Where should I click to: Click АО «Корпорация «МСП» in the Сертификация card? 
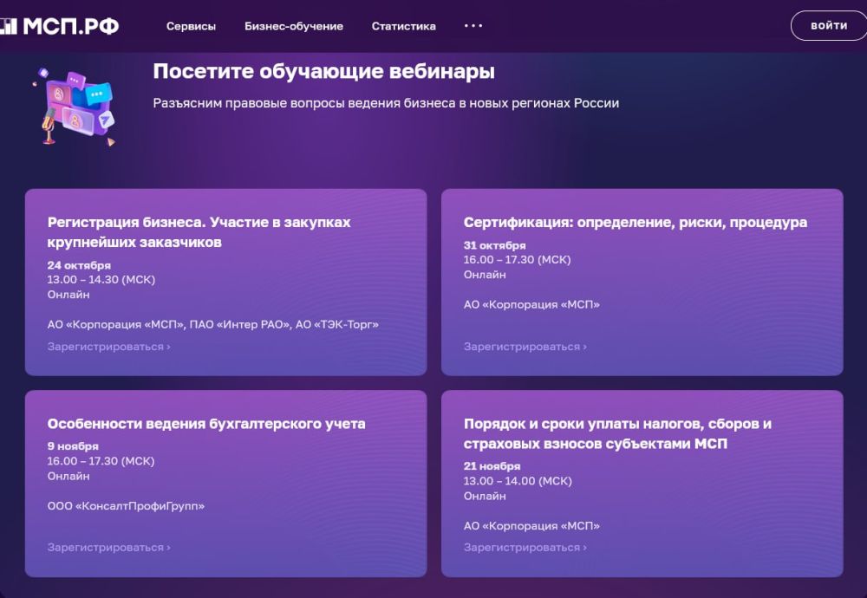[532, 304]
